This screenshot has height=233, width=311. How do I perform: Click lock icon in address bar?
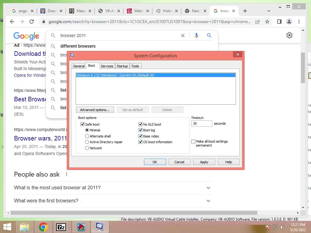pyautogui.click(x=44, y=22)
